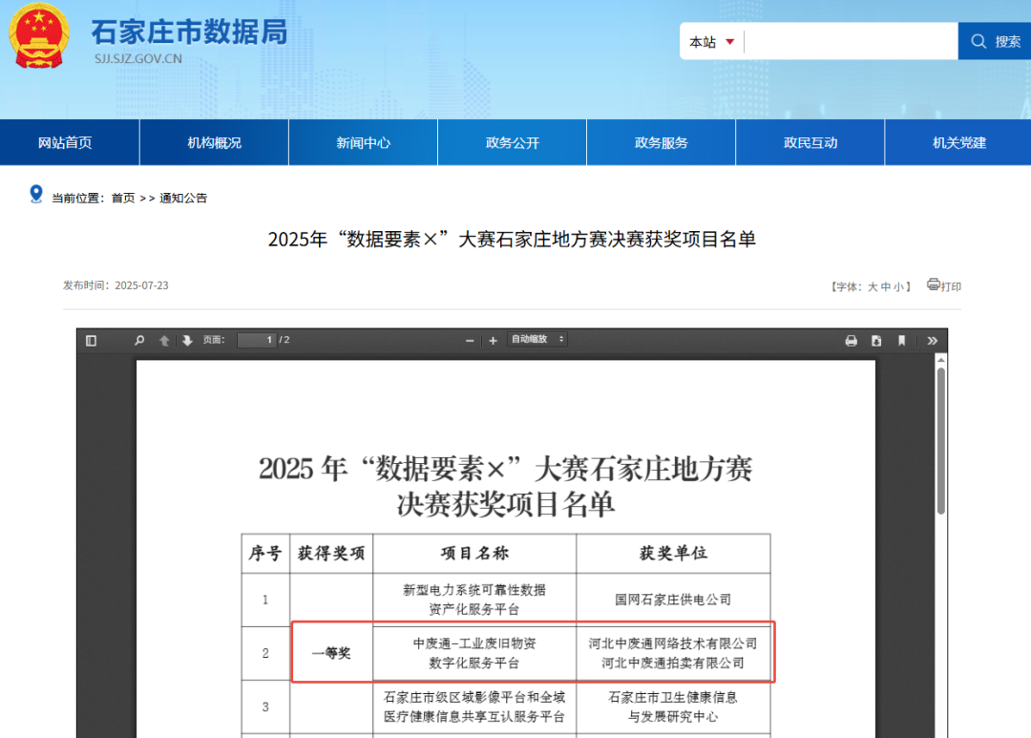Viewport: 1031px width, 738px height.
Task: Click the 打印 print link
Action: point(951,286)
